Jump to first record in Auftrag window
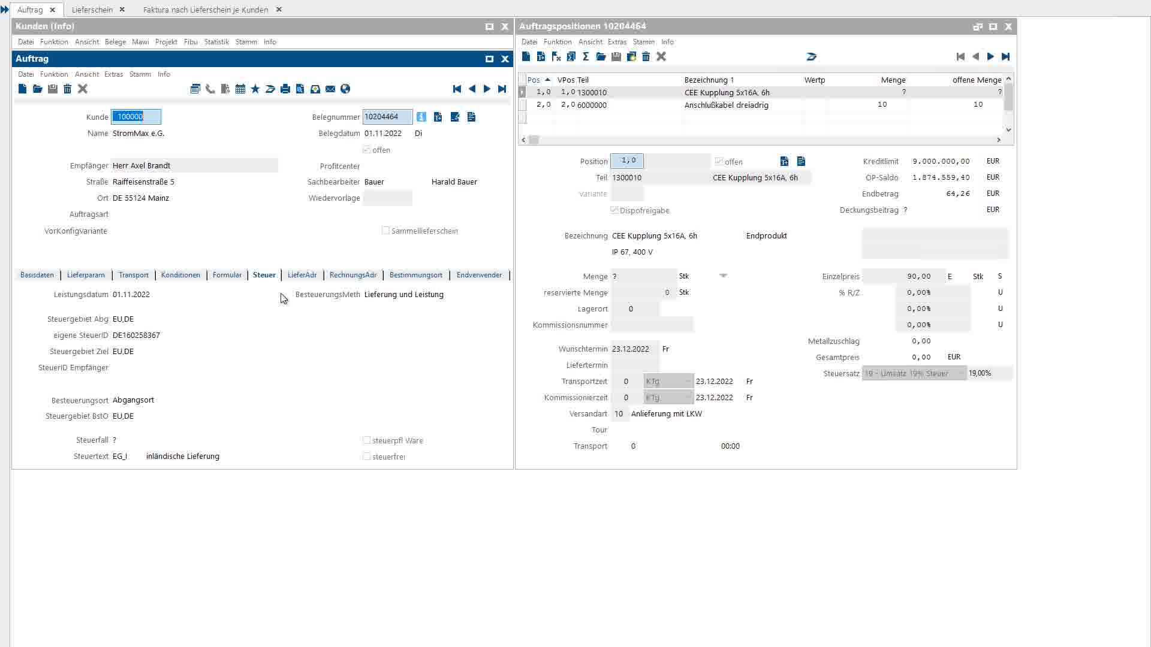 (457, 89)
